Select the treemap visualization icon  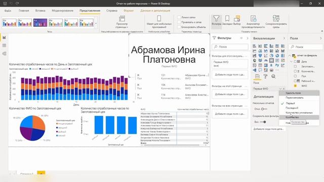282,56
